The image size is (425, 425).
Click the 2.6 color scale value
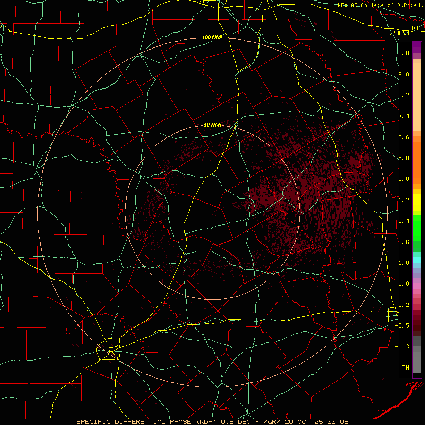pyautogui.click(x=404, y=242)
